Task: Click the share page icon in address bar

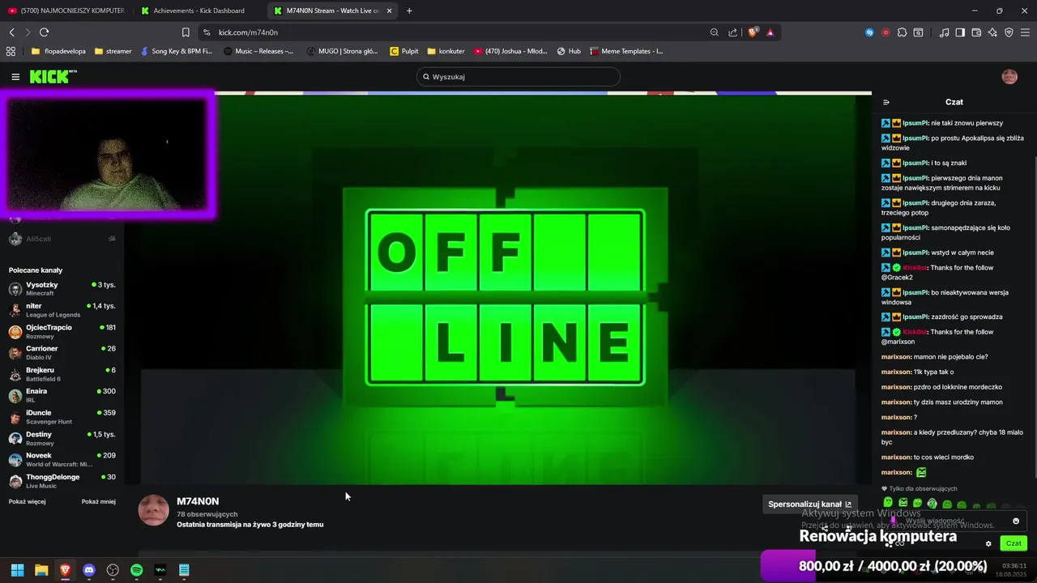Action: [733, 32]
